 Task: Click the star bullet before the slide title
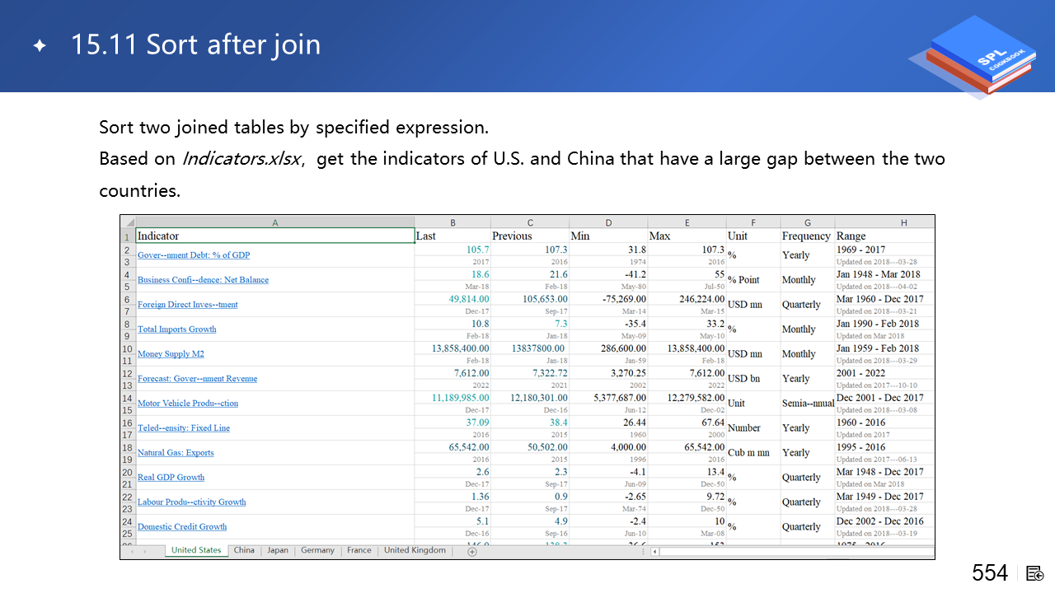pyautogui.click(x=40, y=45)
